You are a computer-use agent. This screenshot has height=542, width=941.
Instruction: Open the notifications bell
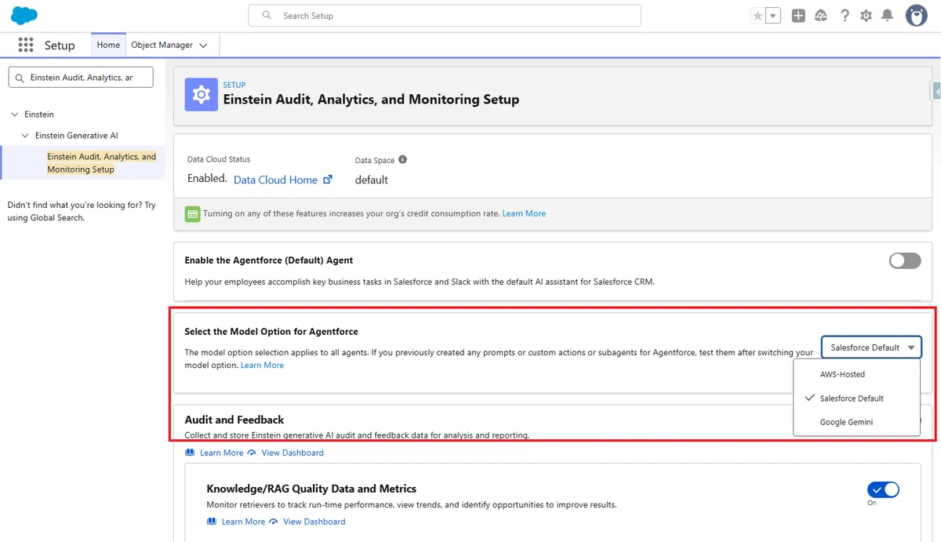coord(888,16)
